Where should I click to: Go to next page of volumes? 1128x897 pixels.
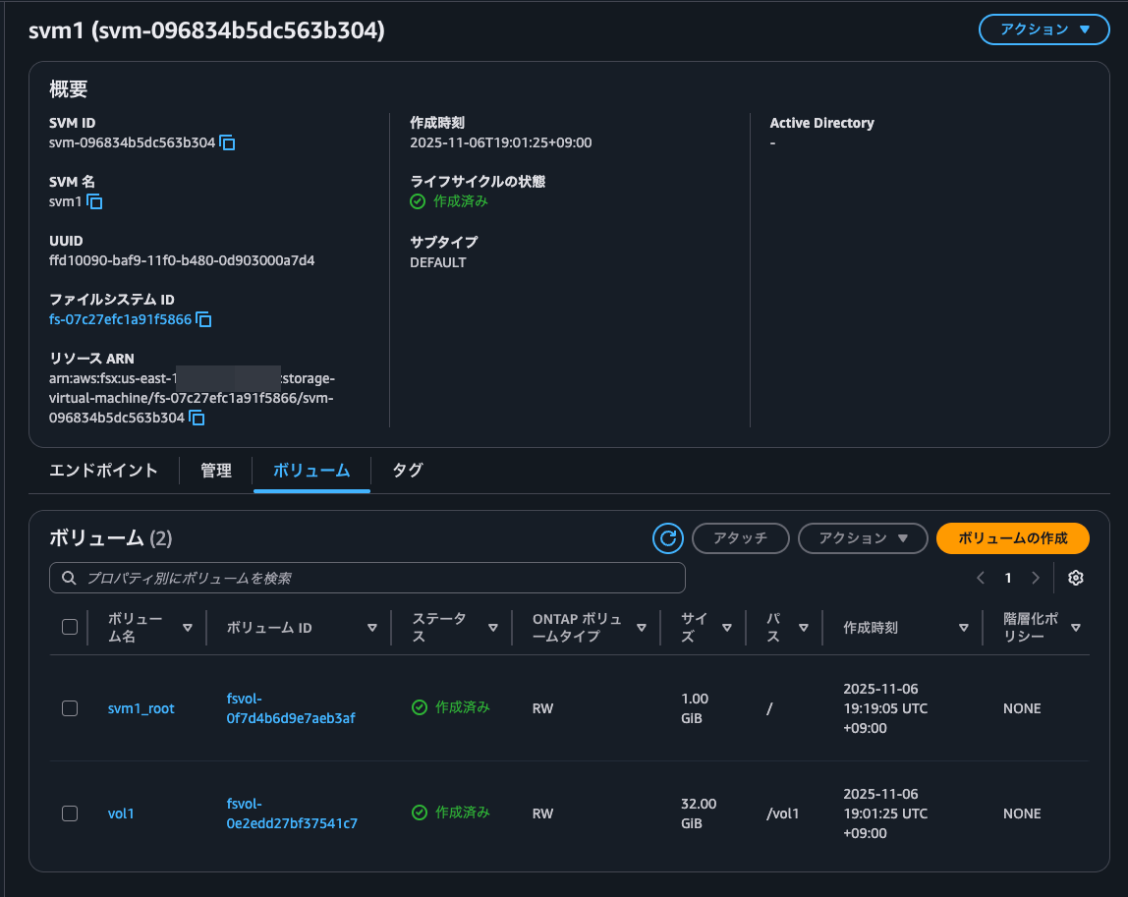[1035, 578]
